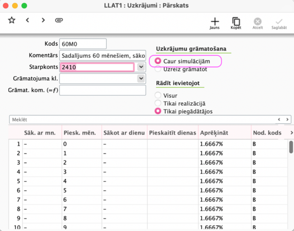Image resolution: width=294 pixels, height=231 pixels.
Task: Click Piesk. mēn. cell with value 0
Action: [82, 144]
